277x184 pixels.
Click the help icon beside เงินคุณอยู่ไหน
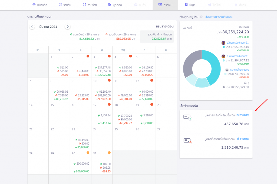click(201, 17)
